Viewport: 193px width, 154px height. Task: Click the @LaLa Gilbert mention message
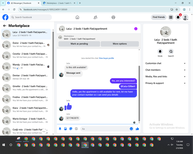128,86
